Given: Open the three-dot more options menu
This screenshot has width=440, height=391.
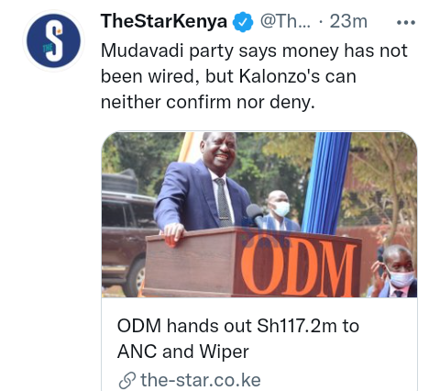Looking at the screenshot, I should pos(406,22).
